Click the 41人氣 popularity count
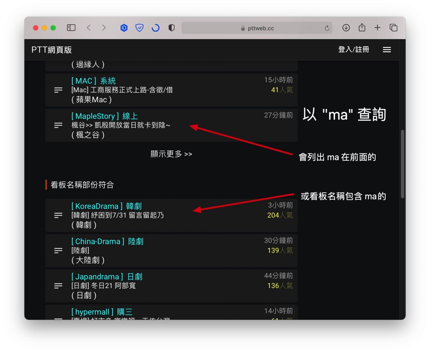 pos(282,90)
